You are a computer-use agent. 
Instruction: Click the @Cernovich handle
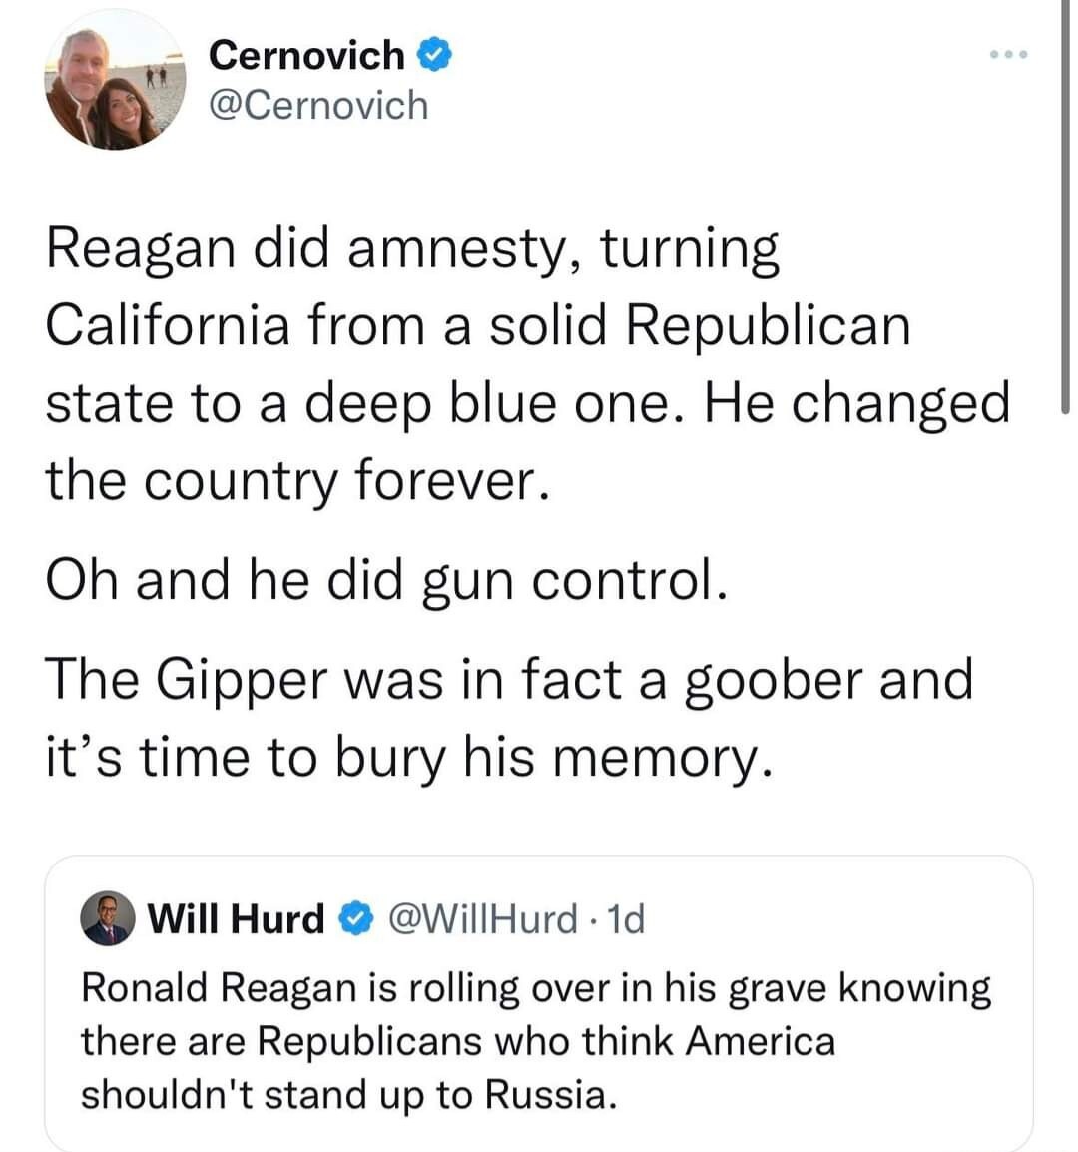tap(318, 105)
